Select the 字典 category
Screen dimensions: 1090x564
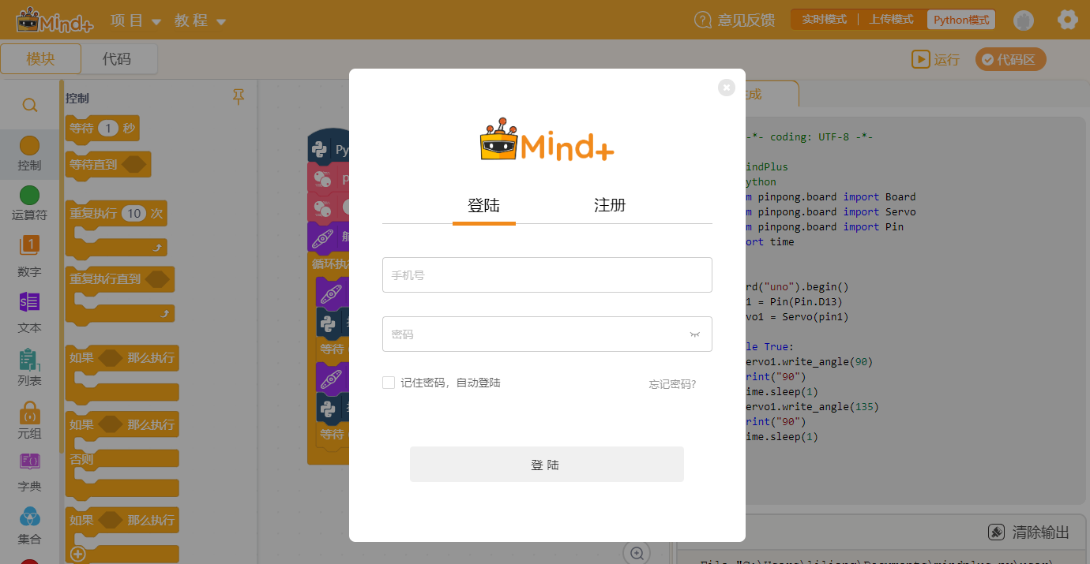(x=29, y=473)
